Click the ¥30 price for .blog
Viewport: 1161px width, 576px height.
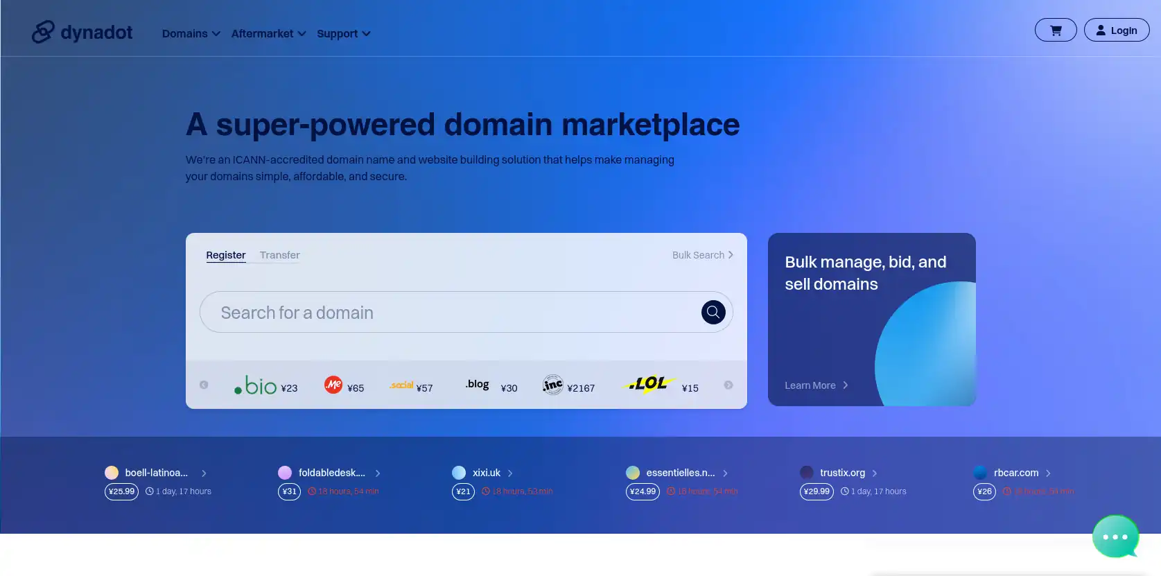click(509, 388)
